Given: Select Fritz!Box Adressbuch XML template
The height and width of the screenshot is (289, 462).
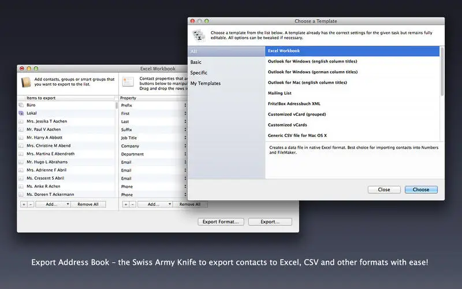Looking at the screenshot, I should (x=352, y=104).
